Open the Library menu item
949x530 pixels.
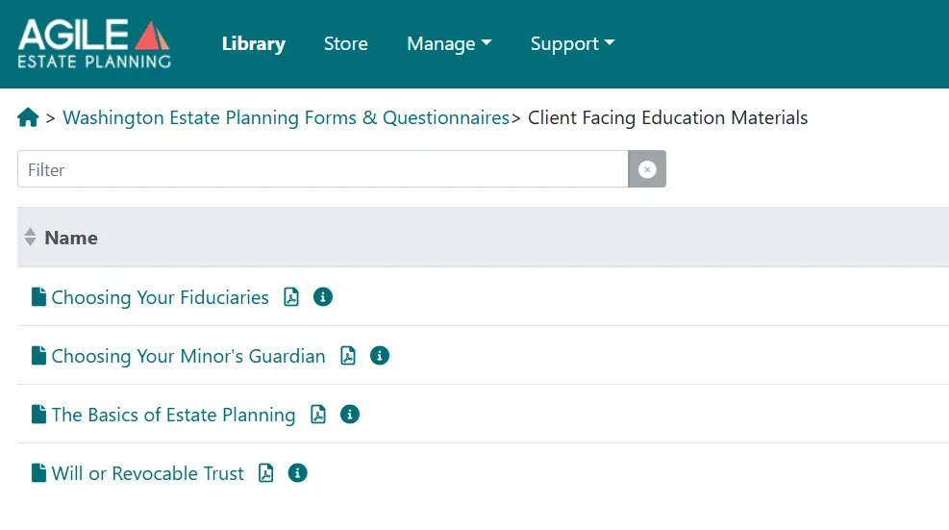pyautogui.click(x=254, y=43)
